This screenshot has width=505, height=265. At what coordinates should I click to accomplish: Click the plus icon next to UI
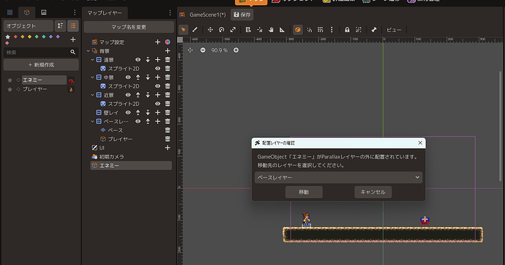[168, 147]
